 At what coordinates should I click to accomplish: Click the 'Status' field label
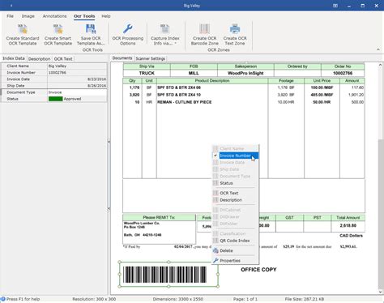(12, 99)
